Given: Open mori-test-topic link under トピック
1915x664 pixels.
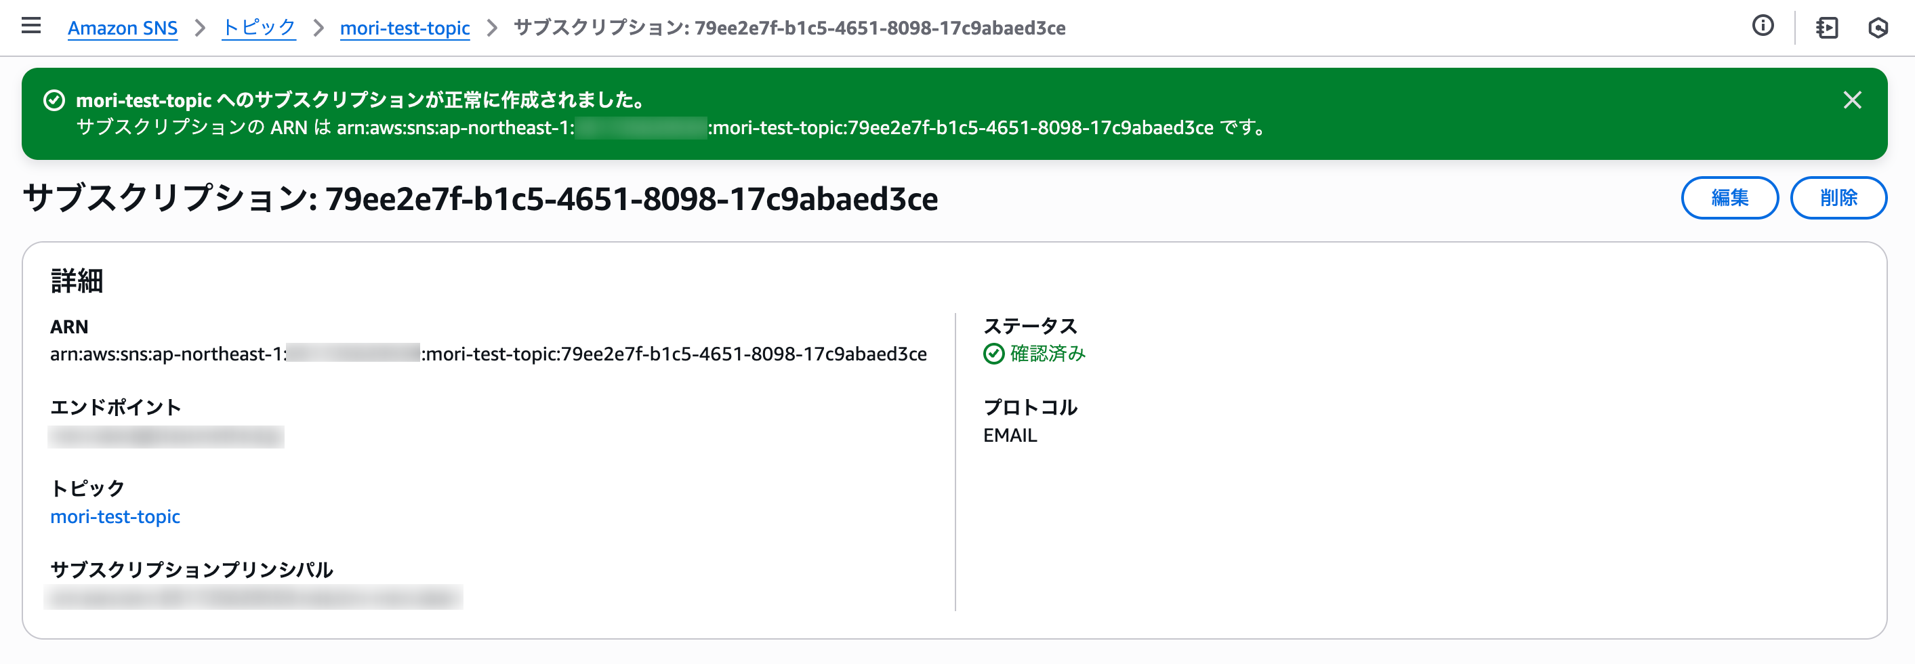Looking at the screenshot, I should pyautogui.click(x=115, y=516).
